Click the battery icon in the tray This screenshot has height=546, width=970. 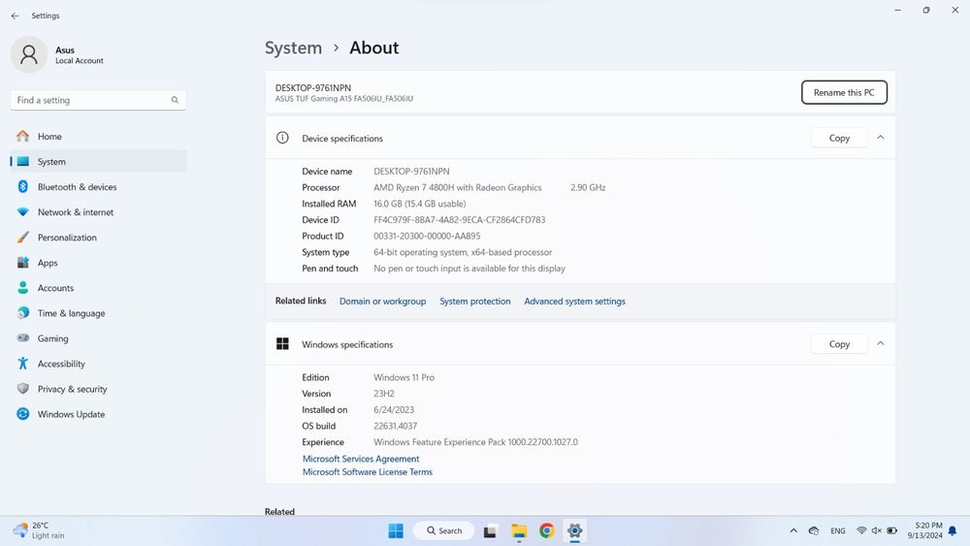pyautogui.click(x=892, y=530)
